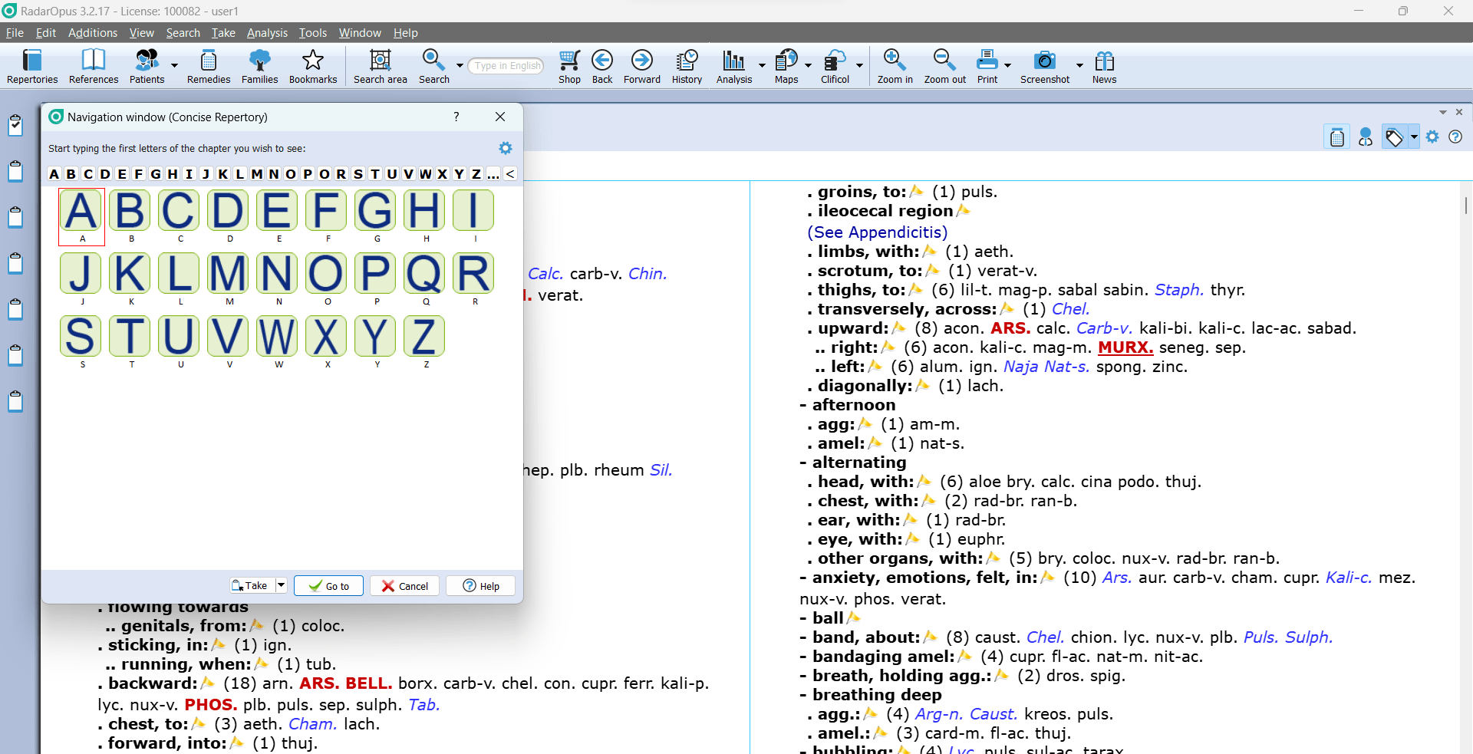Open the Additions menu
This screenshot has width=1473, height=754.
tap(92, 33)
